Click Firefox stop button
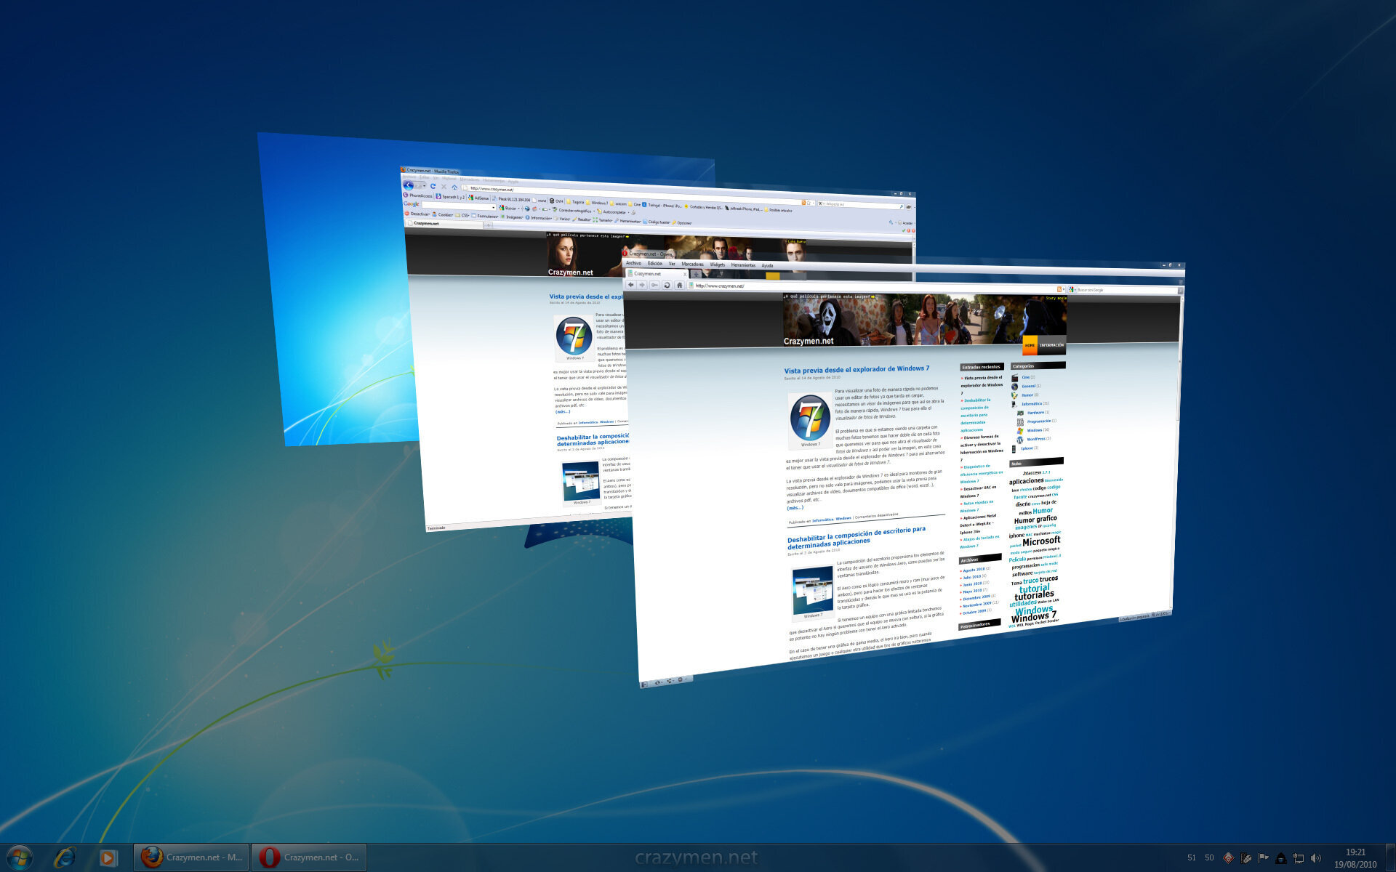This screenshot has height=872, width=1396. click(444, 187)
